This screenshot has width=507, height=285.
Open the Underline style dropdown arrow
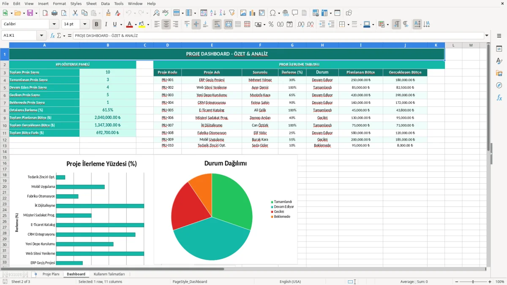[121, 24]
